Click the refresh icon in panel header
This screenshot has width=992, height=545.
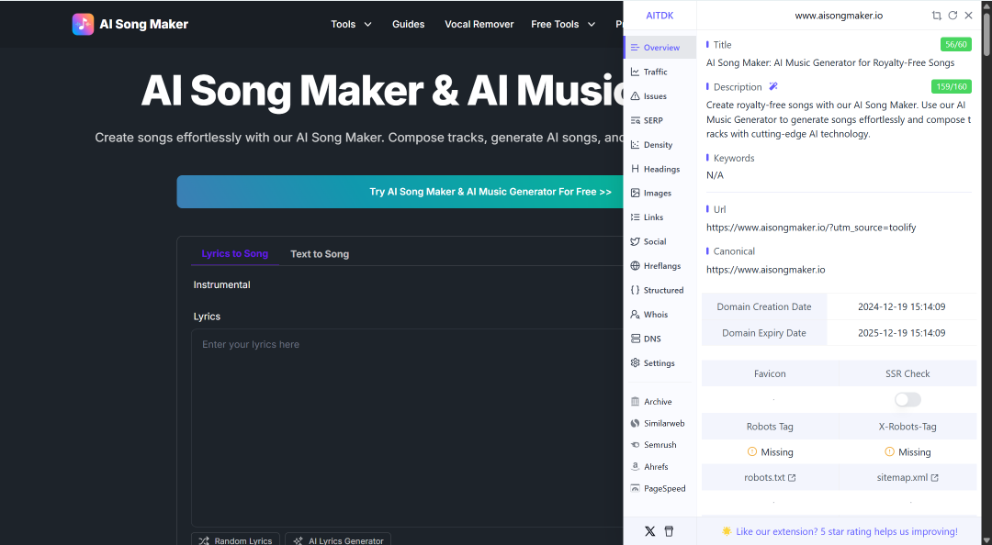pos(953,16)
